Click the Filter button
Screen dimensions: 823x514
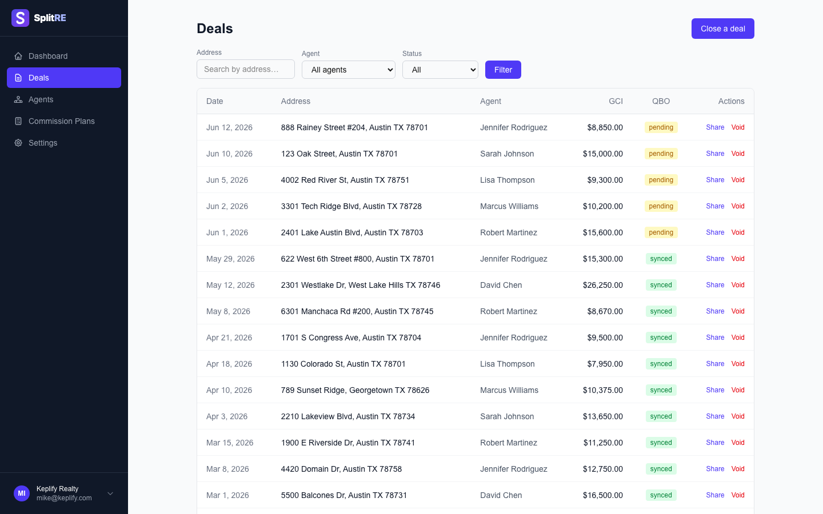[x=503, y=70]
